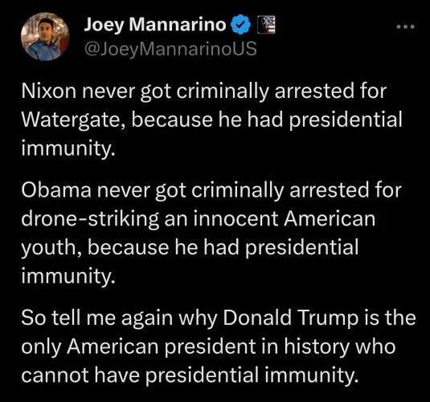
Task: Click the word "cannot" in the final line
Action: 55,375
